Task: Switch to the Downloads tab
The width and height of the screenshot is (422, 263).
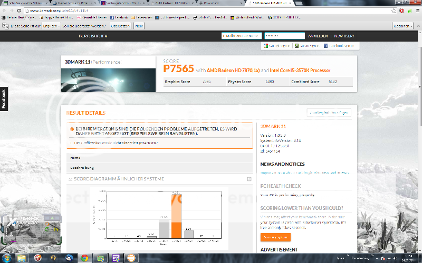Action: pyautogui.click(x=220, y=3)
